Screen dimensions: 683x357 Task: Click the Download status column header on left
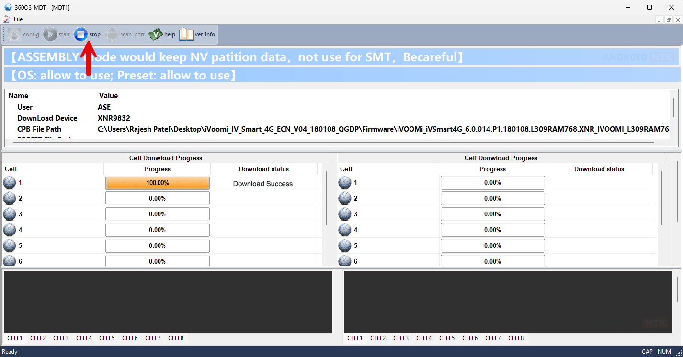point(264,169)
